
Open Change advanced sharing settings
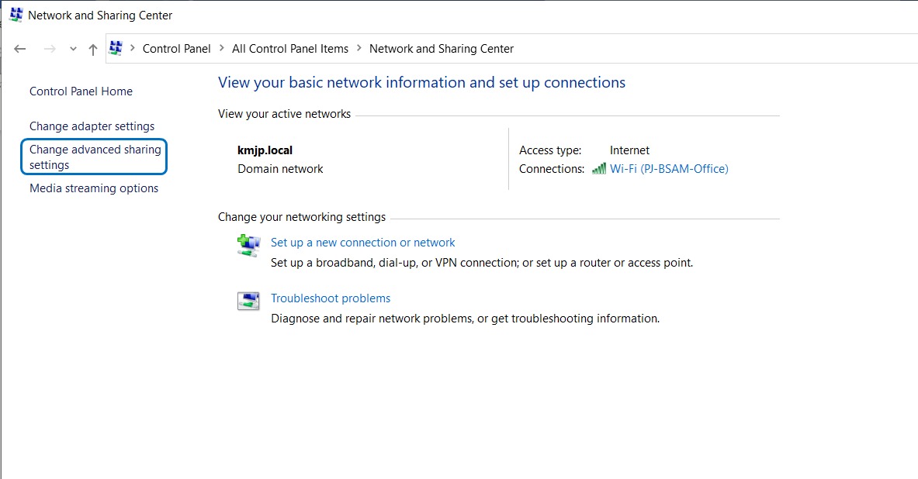tap(95, 157)
